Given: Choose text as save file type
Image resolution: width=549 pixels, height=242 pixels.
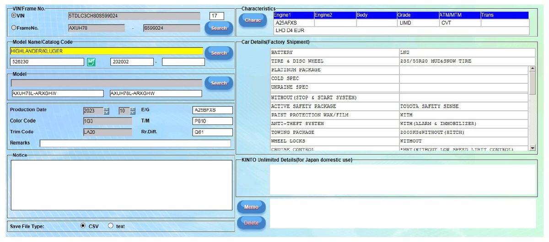Looking at the screenshot, I should (110, 226).
